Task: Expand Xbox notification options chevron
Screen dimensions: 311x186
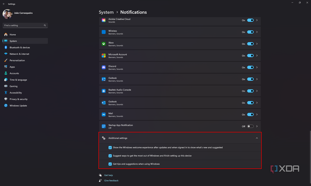Action: 257,44
